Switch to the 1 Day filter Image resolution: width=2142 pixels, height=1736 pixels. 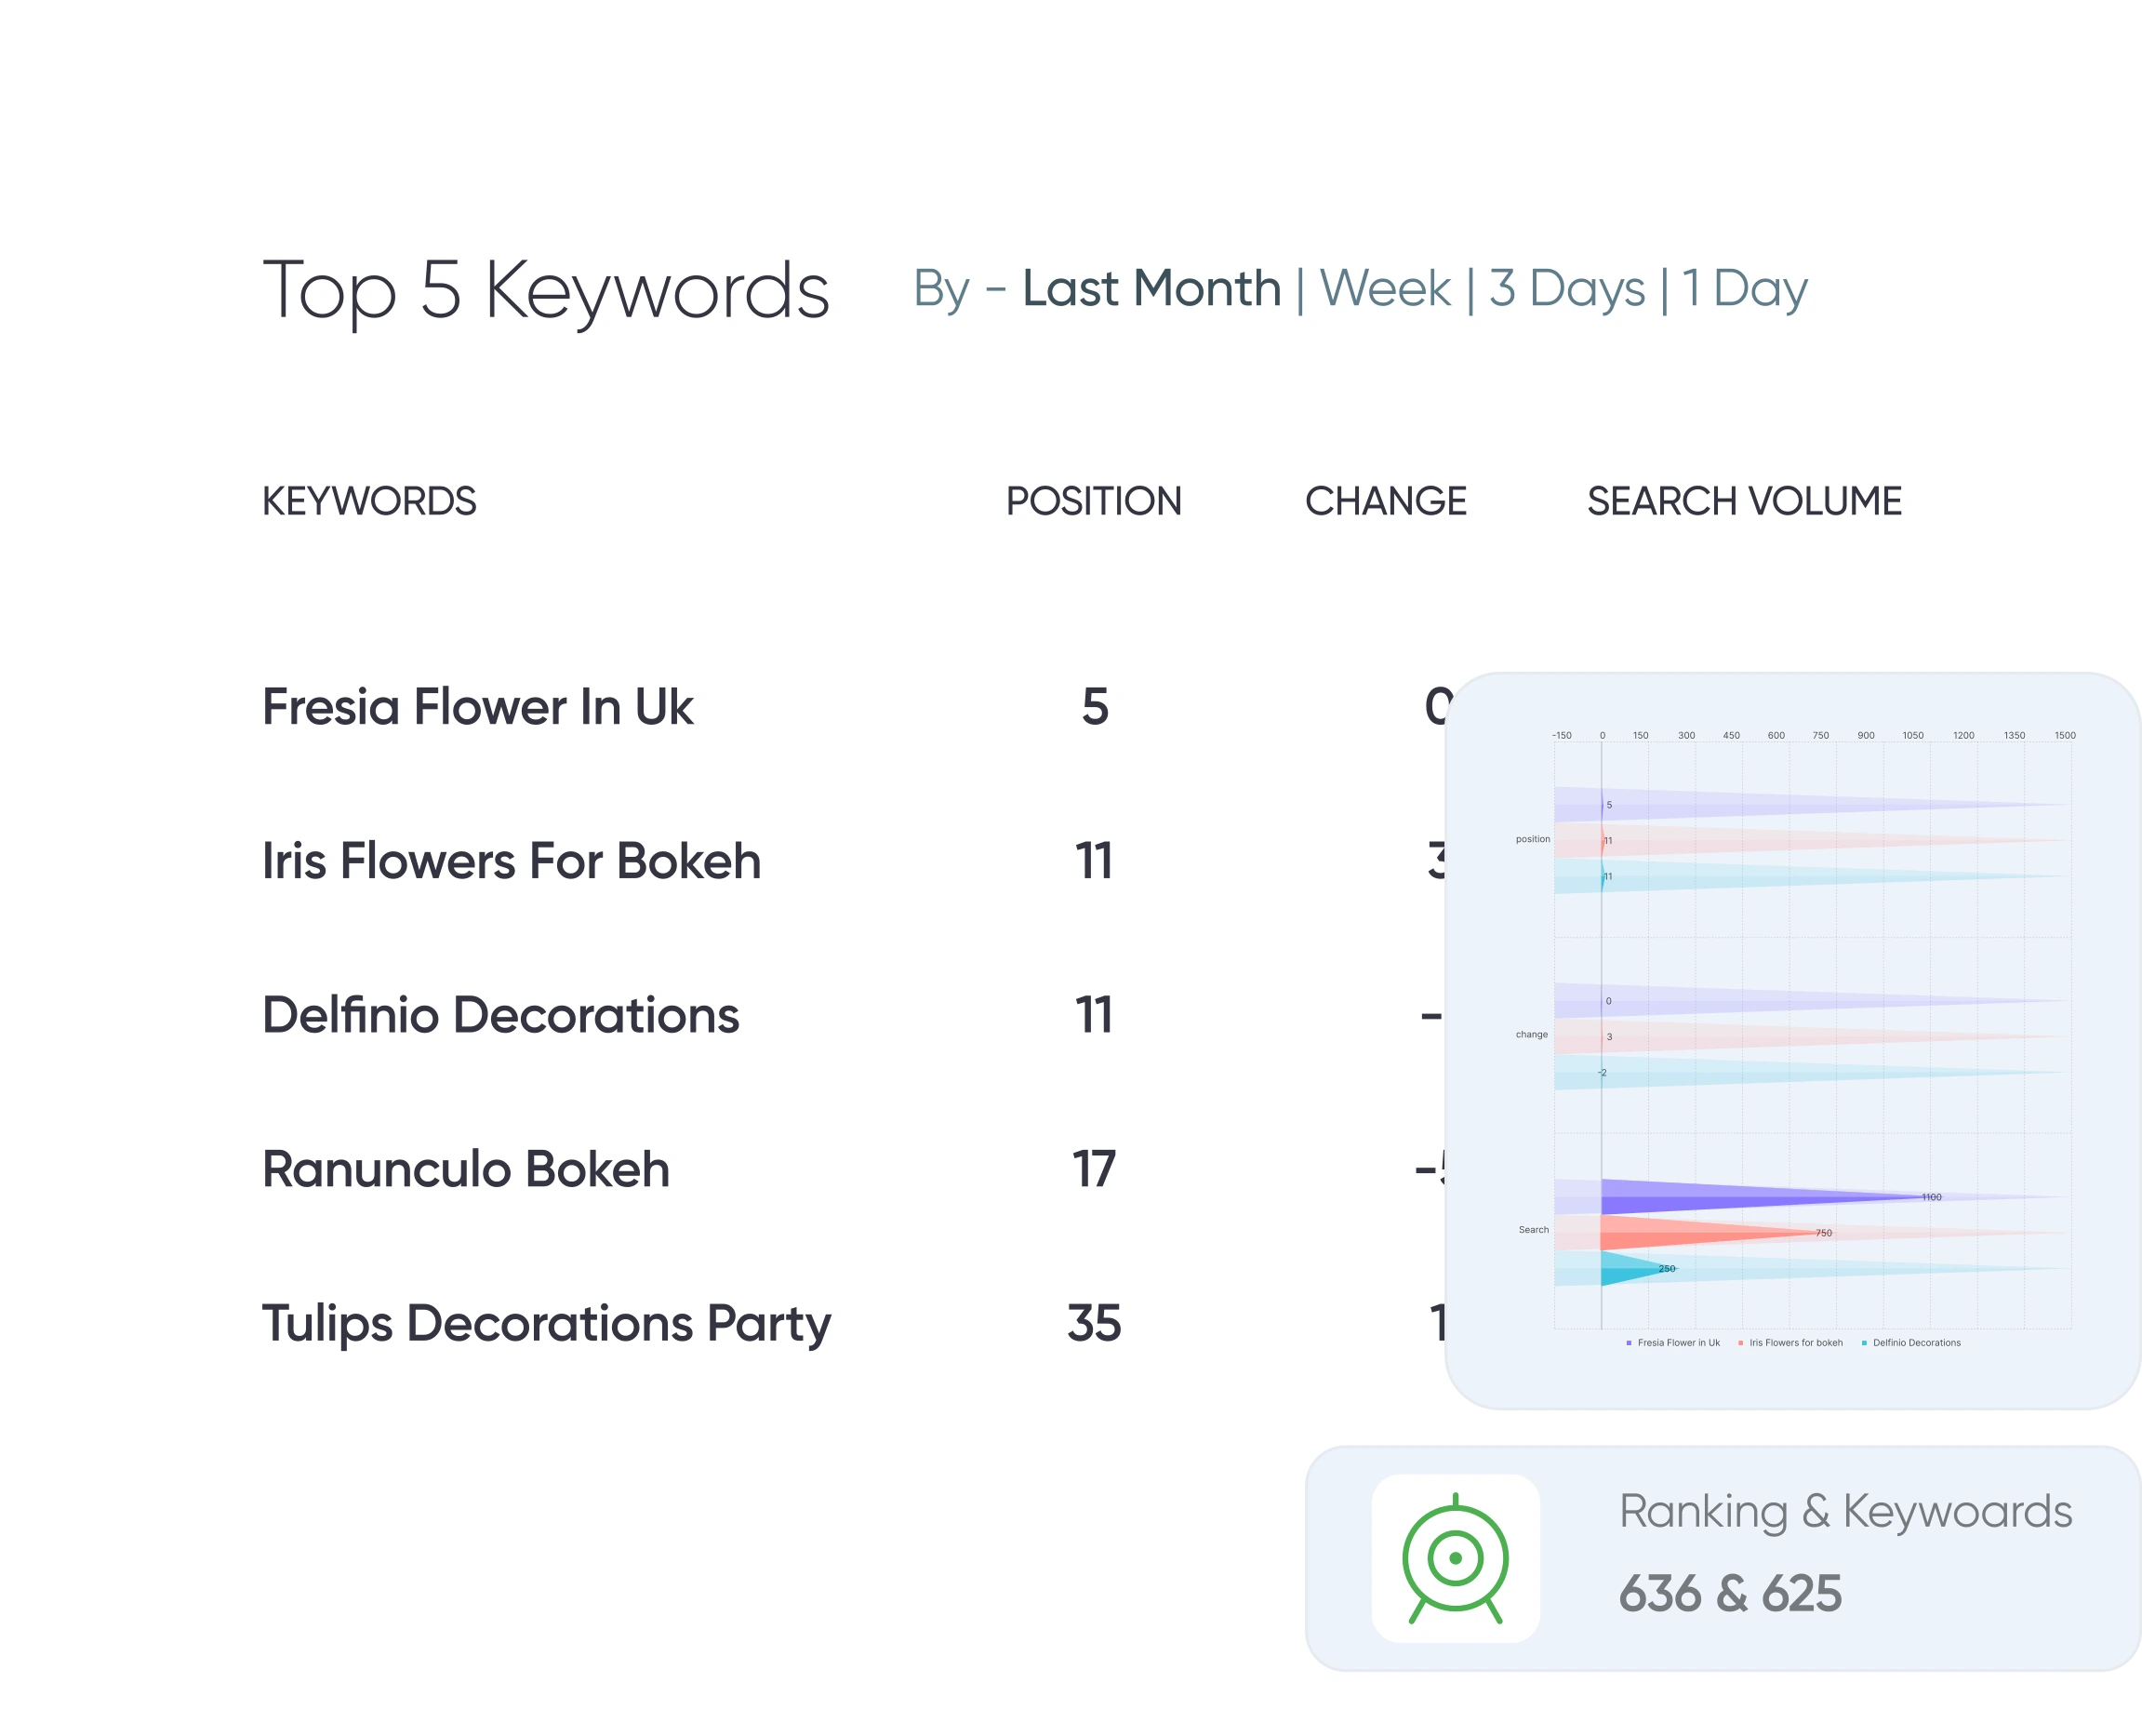tap(1744, 289)
